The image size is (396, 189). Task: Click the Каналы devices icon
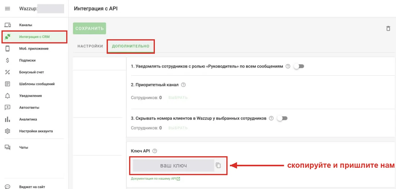tap(8, 25)
